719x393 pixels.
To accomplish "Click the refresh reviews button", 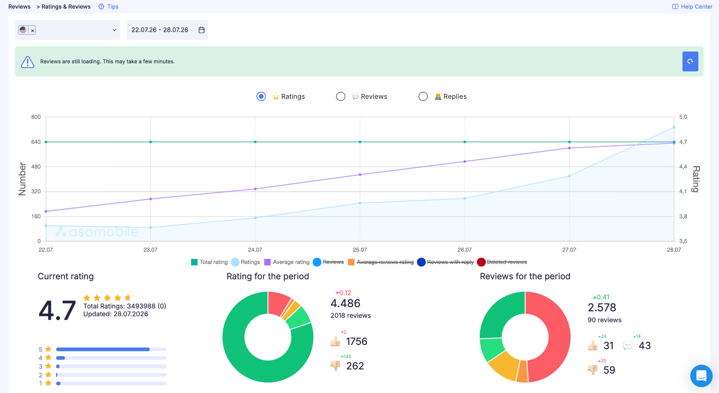I will click(690, 61).
